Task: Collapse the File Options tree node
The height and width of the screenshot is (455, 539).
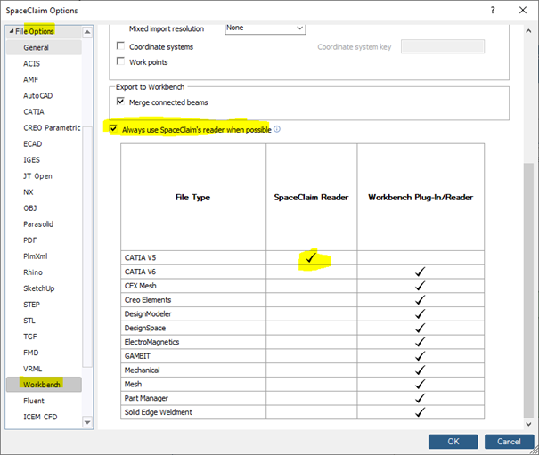Action: click(x=10, y=32)
